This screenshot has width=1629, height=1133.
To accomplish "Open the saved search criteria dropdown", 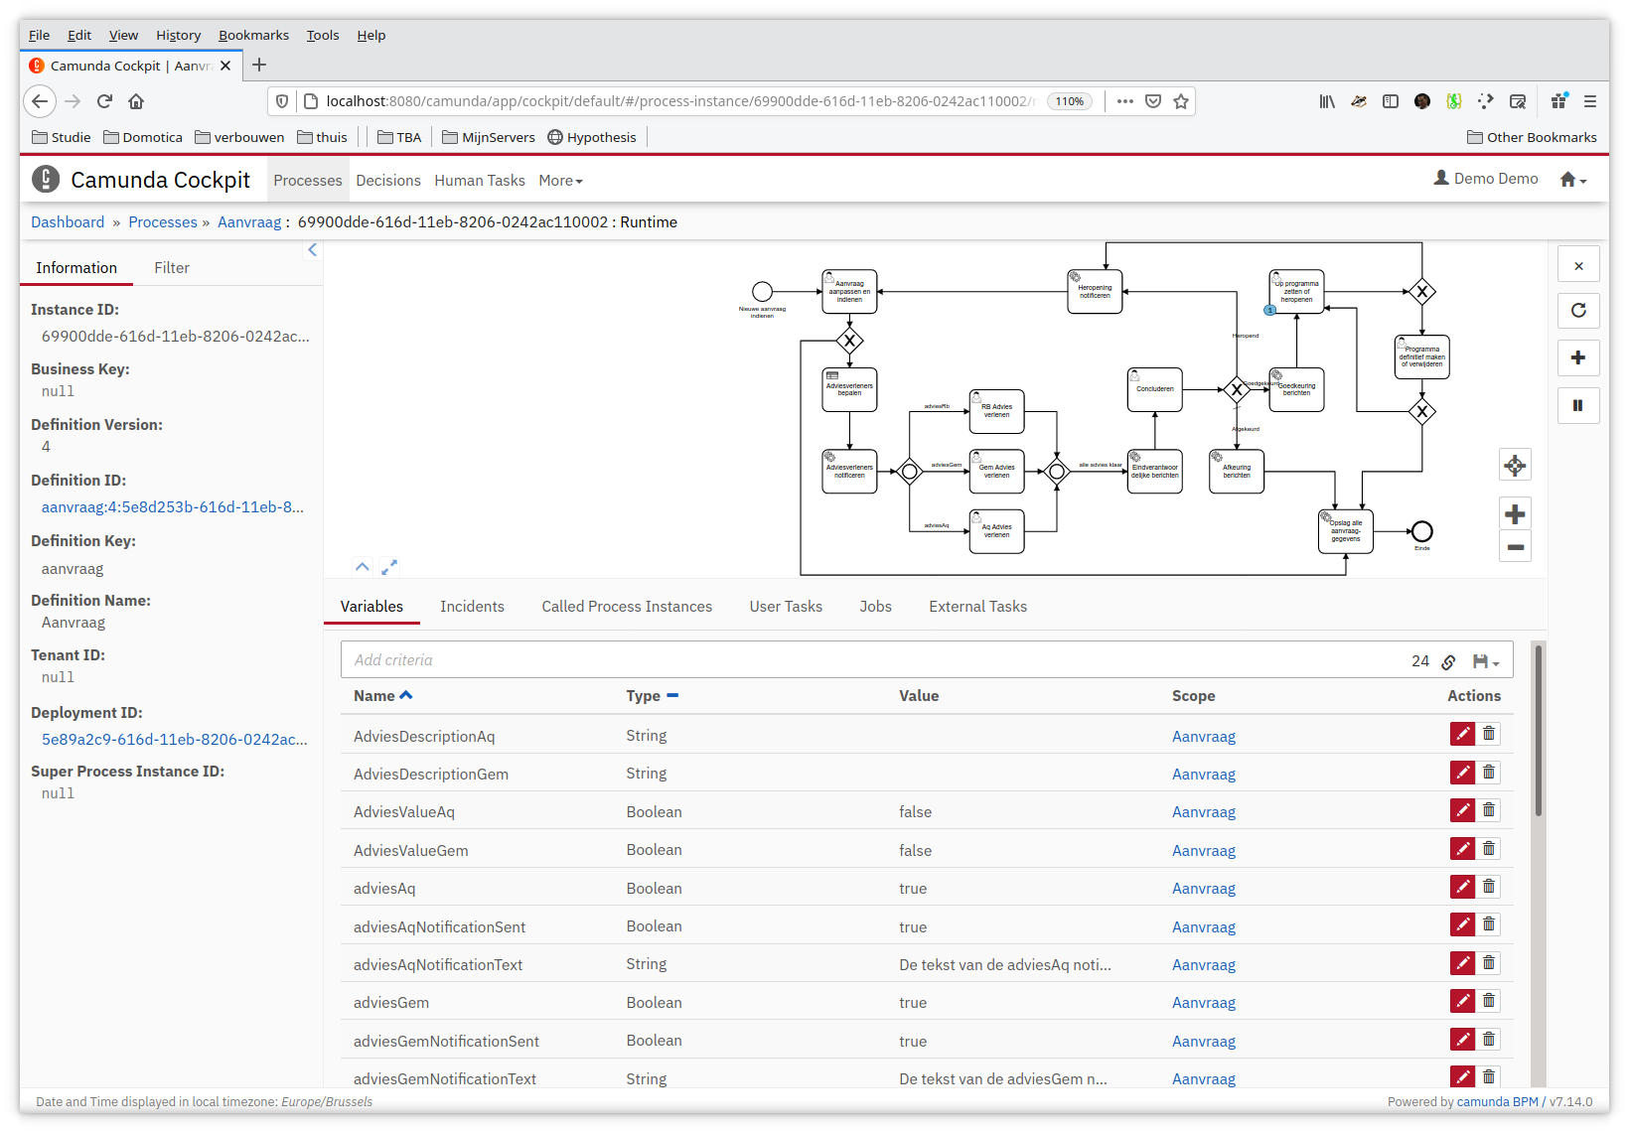I will [1486, 661].
